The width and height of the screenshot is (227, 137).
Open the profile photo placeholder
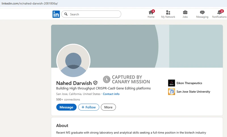[x=73, y=61]
